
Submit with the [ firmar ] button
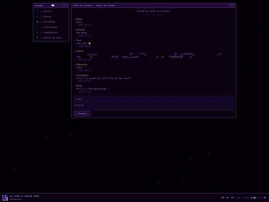[82, 114]
